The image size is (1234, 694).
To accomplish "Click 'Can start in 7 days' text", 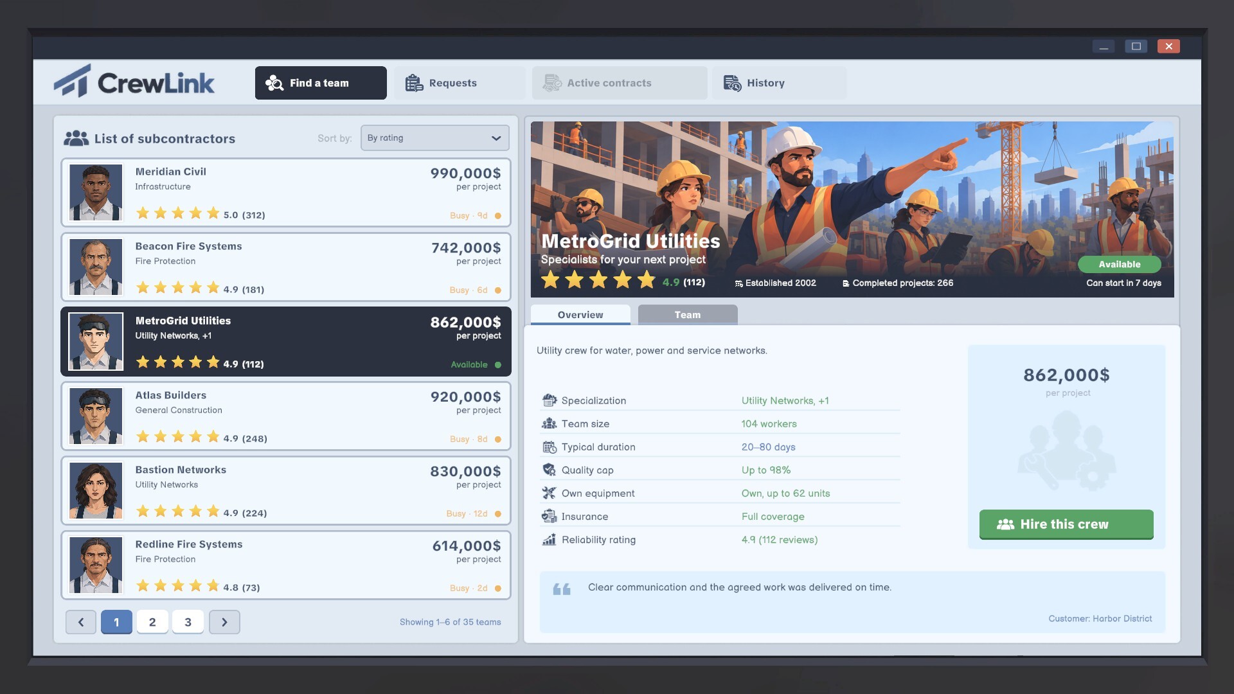I will (x=1123, y=283).
